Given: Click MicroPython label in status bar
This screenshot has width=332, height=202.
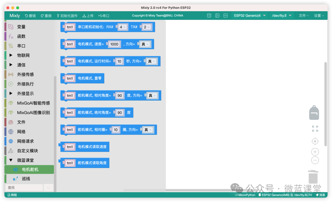Looking at the screenshot, I should coord(245,195).
